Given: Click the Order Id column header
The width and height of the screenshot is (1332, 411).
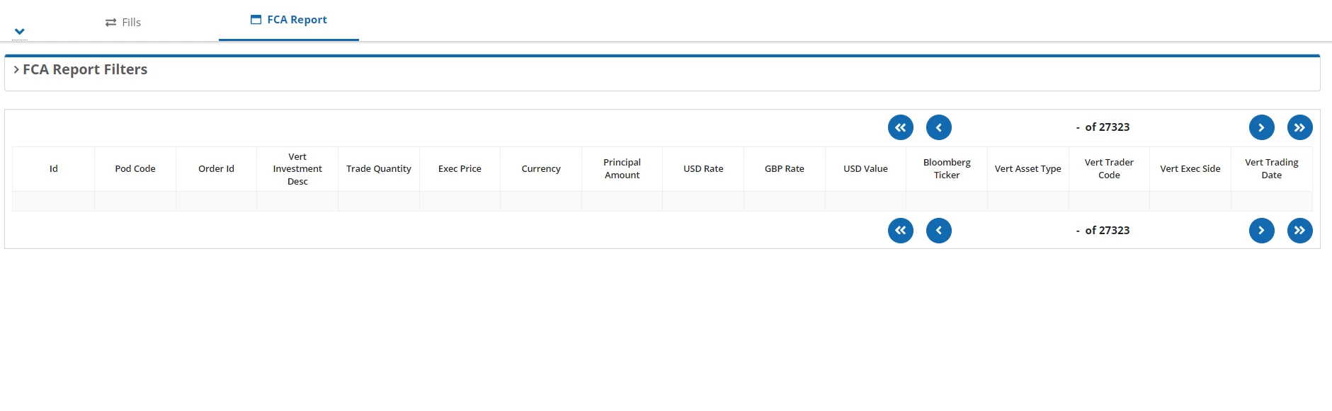Looking at the screenshot, I should [x=216, y=169].
